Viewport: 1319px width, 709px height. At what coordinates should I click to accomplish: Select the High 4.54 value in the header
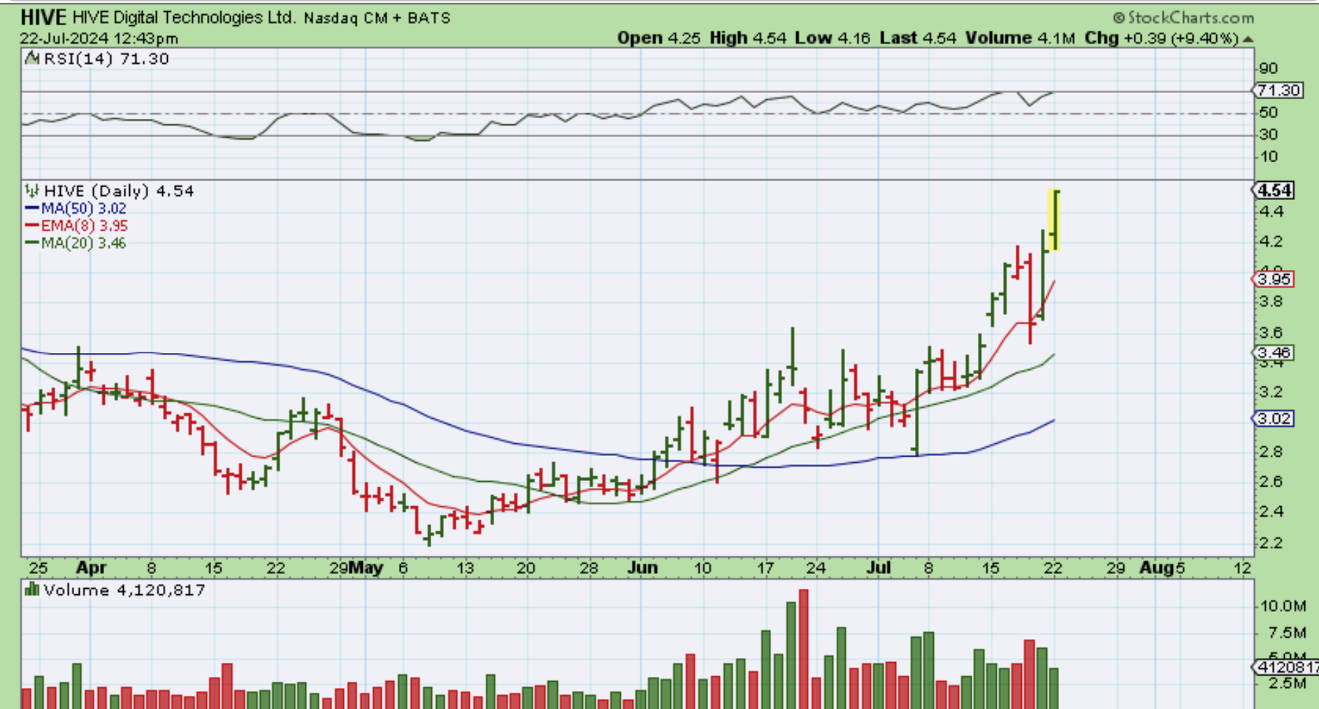748,38
